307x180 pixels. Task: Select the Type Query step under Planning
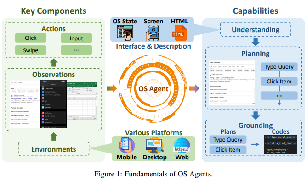pos(279,67)
